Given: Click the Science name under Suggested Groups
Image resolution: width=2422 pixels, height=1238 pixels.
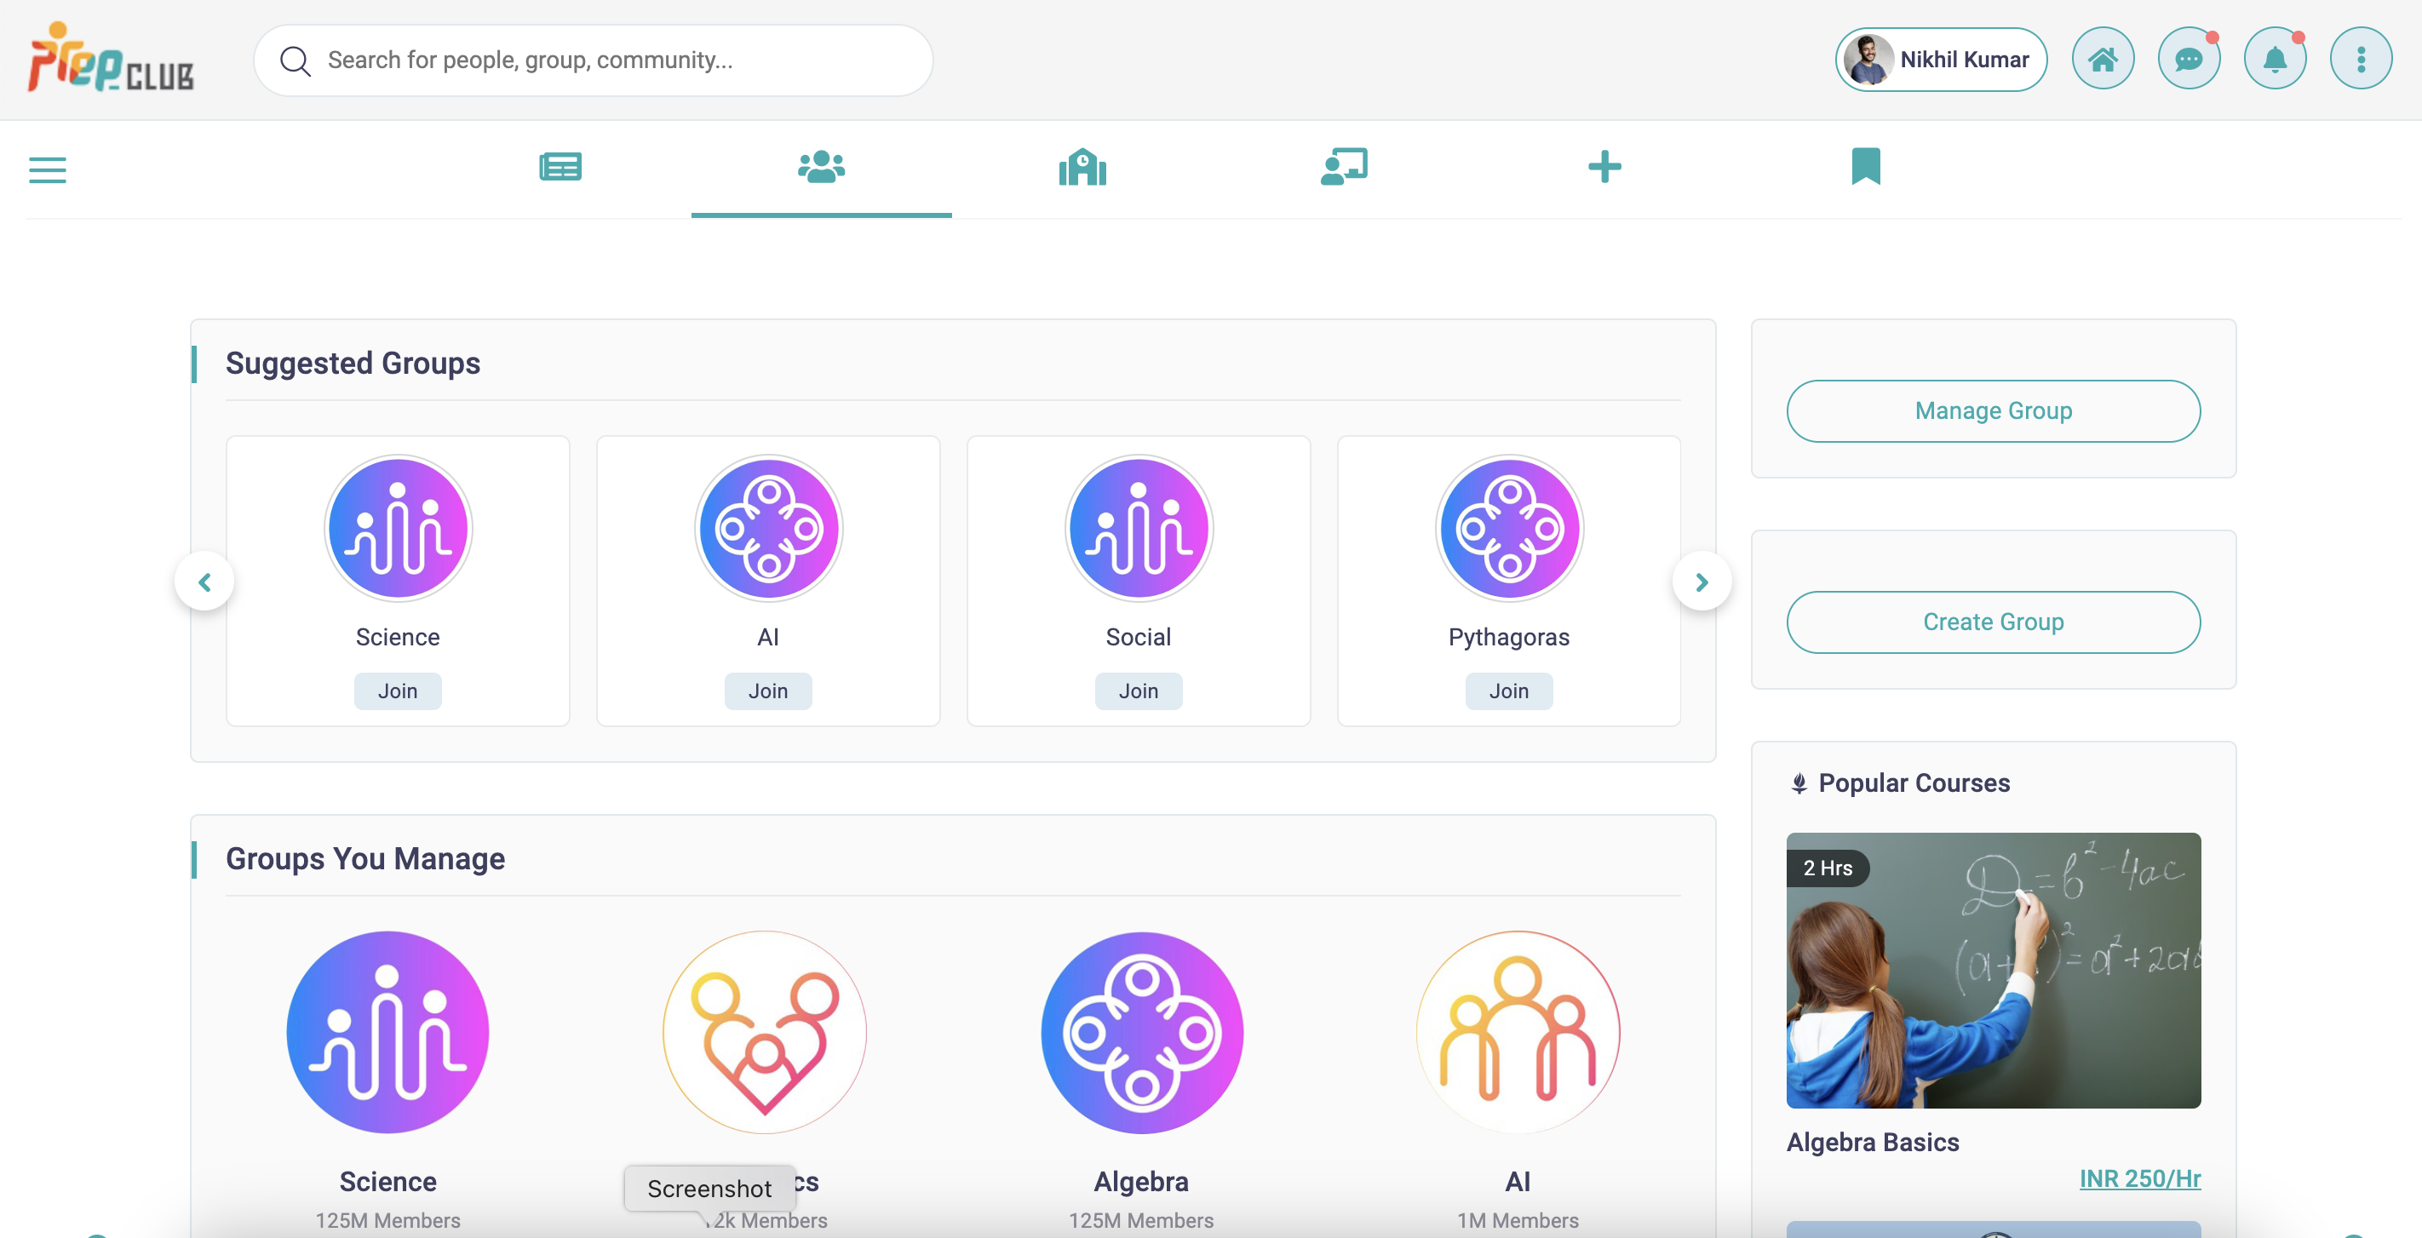Looking at the screenshot, I should (398, 638).
